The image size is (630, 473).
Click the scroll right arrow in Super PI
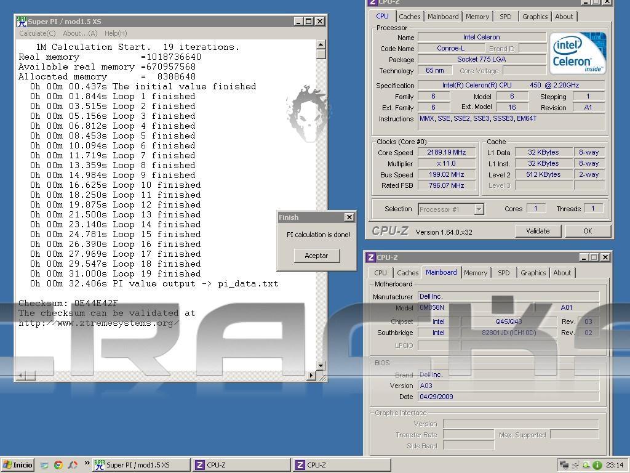coord(311,376)
